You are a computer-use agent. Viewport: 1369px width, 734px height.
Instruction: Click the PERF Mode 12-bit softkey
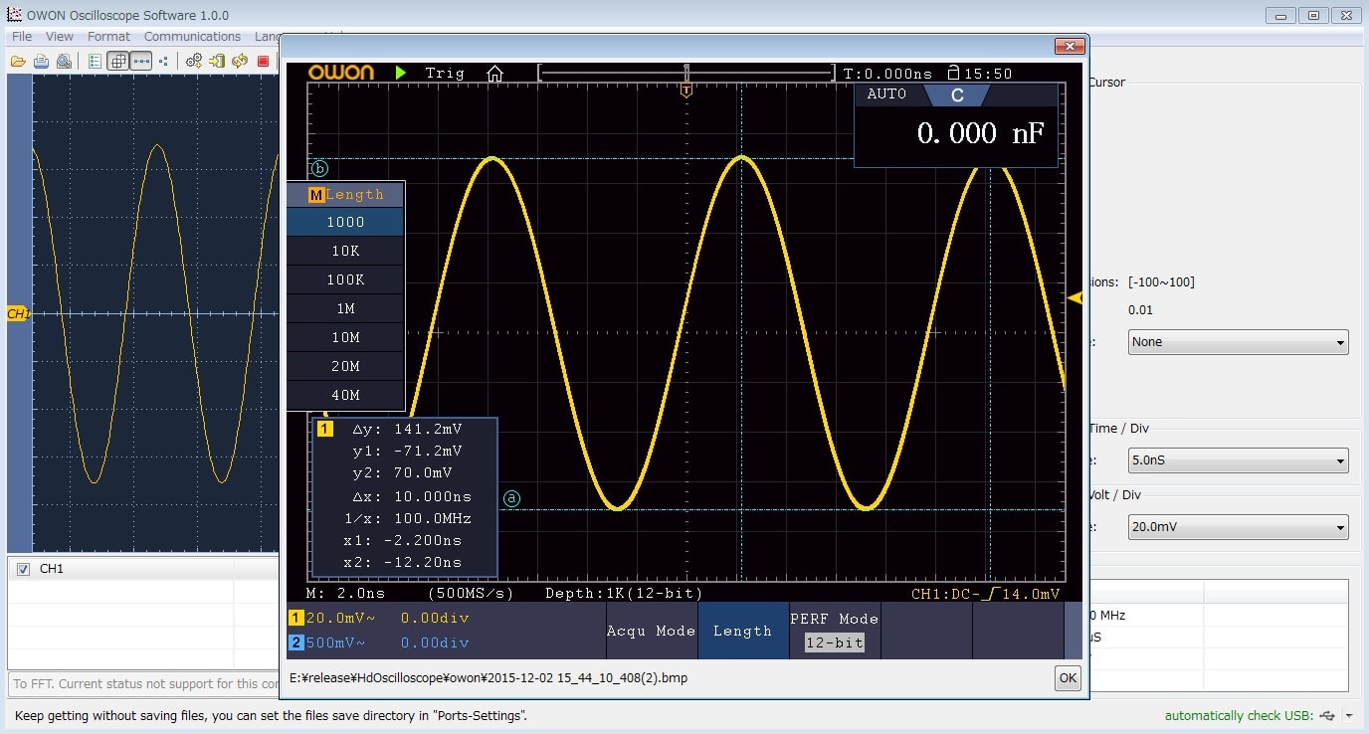834,631
